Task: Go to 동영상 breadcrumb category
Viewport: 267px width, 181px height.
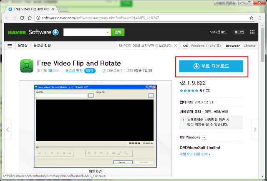Action: pos(23,46)
